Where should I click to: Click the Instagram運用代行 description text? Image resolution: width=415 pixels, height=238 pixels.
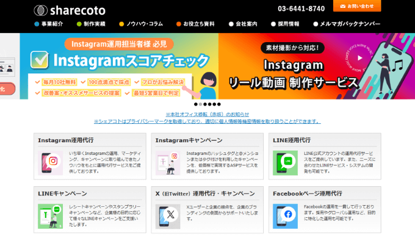coord(105,162)
